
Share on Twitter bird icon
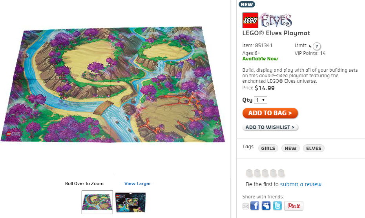click(277, 206)
